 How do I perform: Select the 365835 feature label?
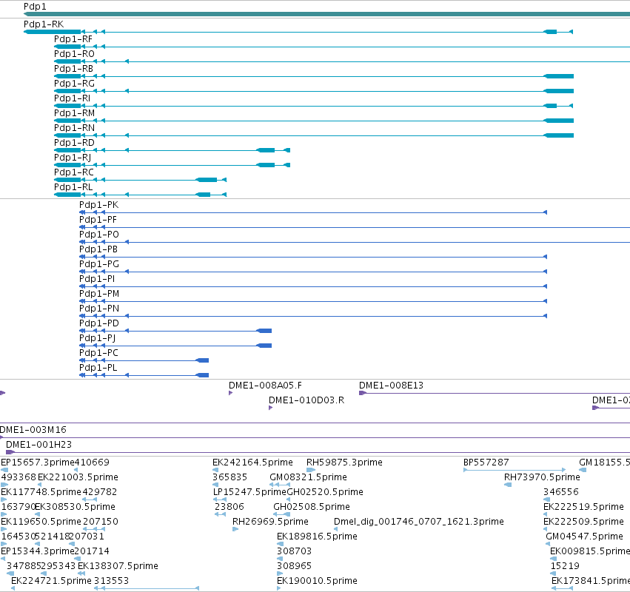click(229, 477)
